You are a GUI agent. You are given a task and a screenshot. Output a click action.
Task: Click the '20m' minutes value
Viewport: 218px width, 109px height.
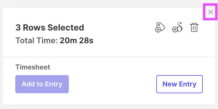click(68, 40)
